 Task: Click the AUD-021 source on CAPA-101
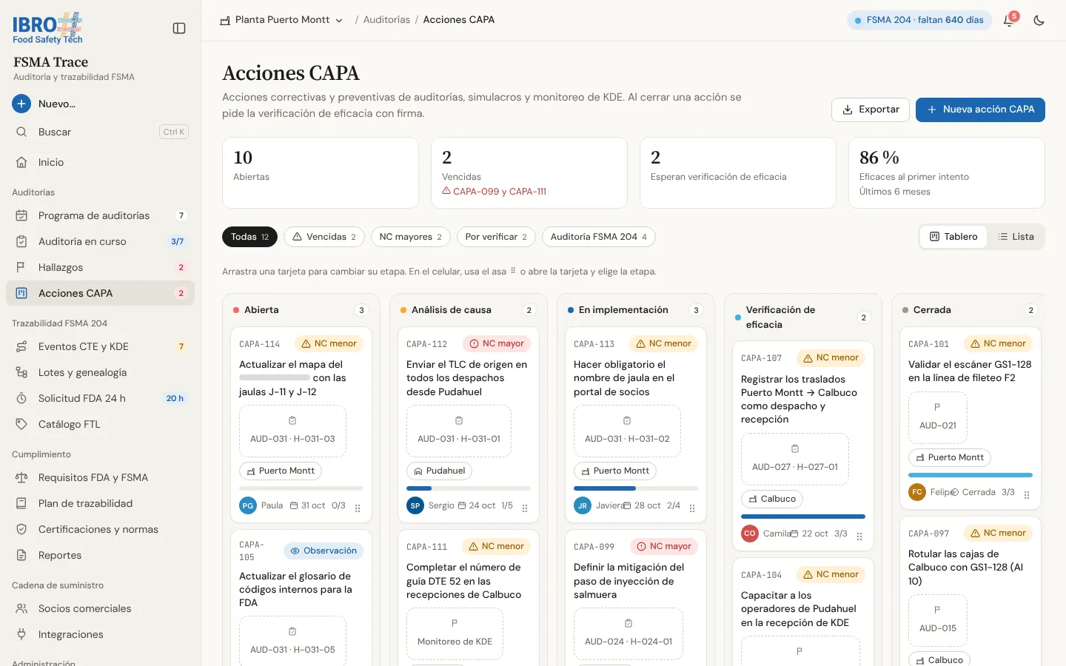pyautogui.click(x=938, y=418)
